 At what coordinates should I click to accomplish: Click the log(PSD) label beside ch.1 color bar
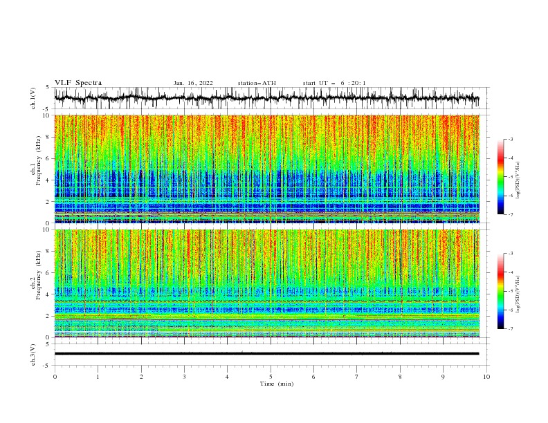[518, 180]
